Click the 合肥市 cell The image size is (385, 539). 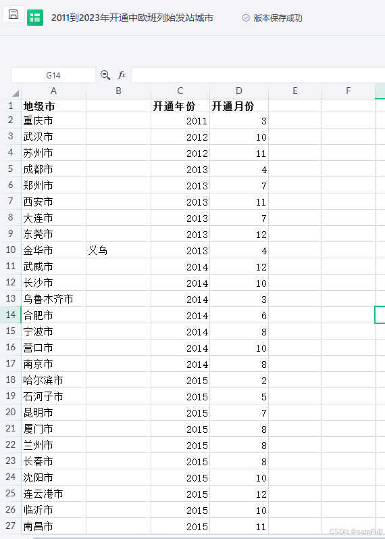[53, 315]
